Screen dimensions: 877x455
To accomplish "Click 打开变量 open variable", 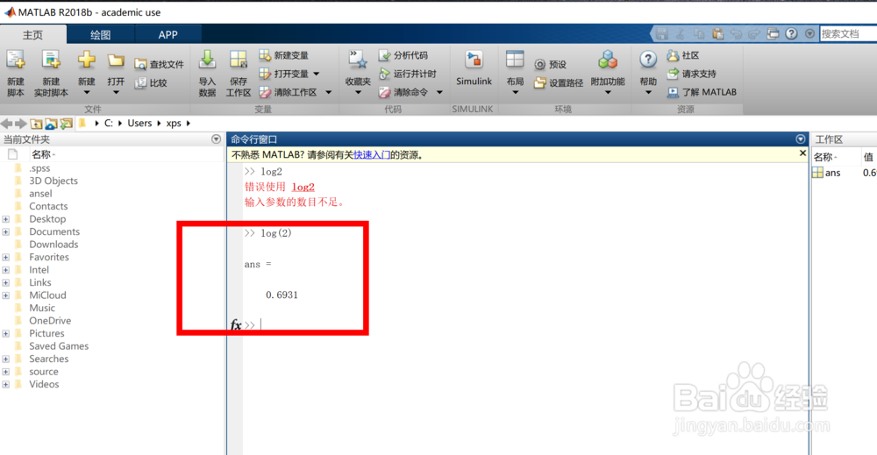I will (x=283, y=74).
